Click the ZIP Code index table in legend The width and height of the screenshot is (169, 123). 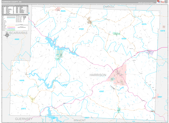[x=15, y=10]
